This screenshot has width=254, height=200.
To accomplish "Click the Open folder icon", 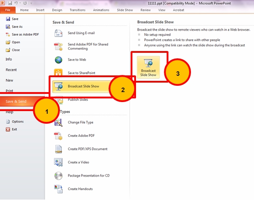I will coord(8,42).
